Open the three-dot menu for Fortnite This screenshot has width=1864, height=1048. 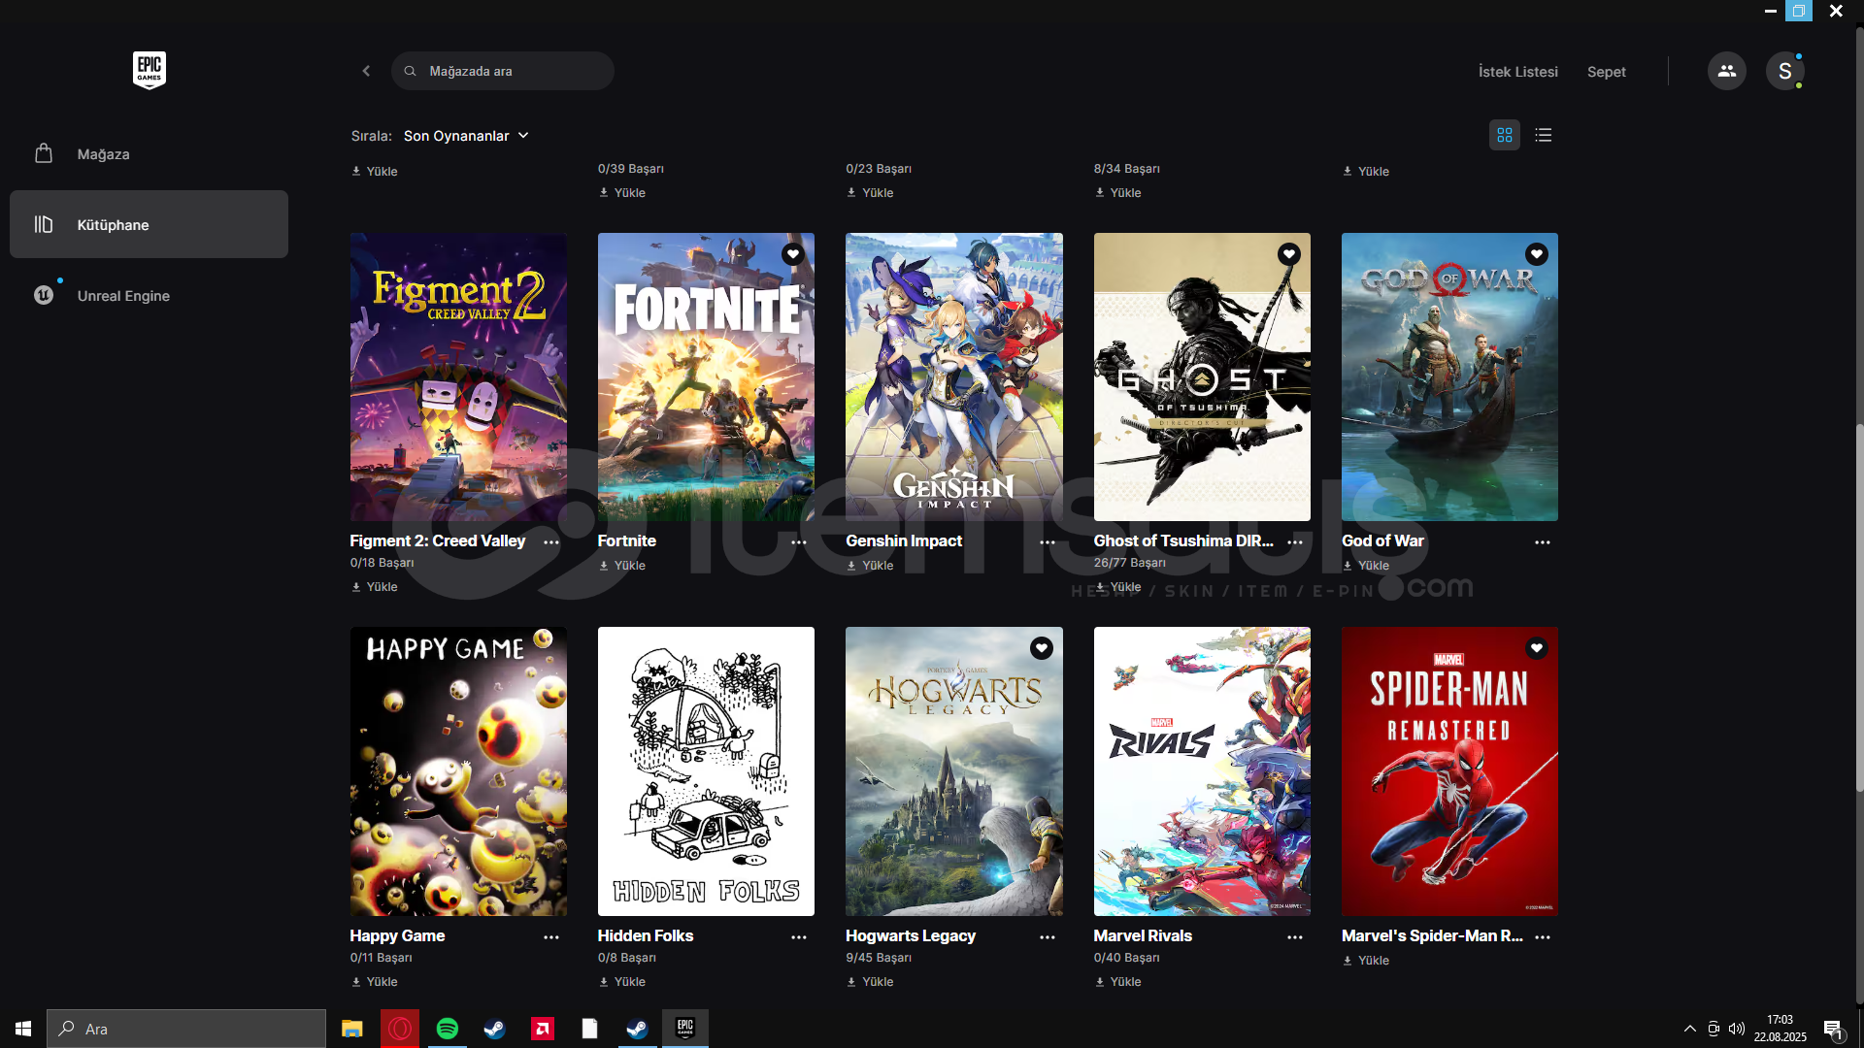(799, 542)
